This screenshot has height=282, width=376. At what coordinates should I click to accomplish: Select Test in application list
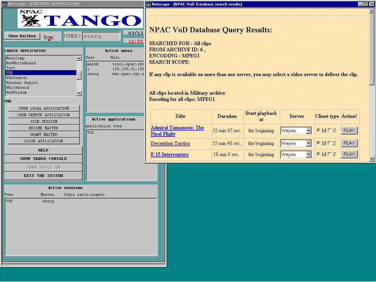click(x=41, y=68)
